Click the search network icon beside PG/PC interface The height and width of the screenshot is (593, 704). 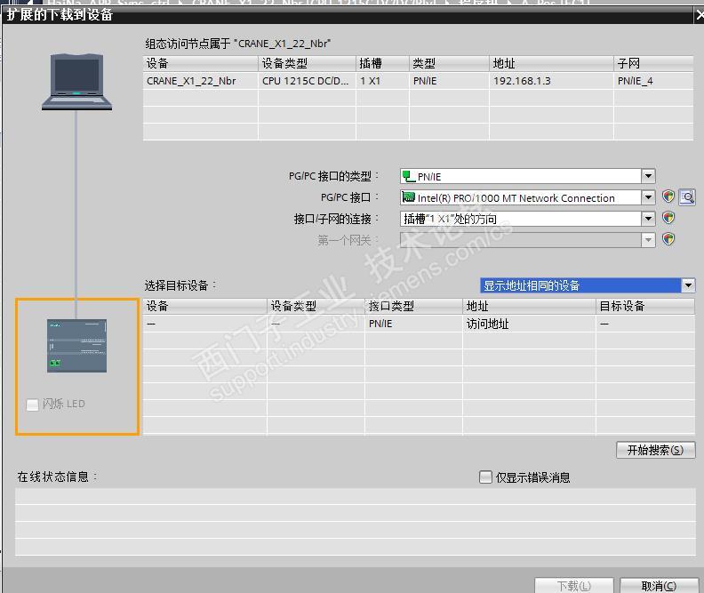(x=687, y=196)
